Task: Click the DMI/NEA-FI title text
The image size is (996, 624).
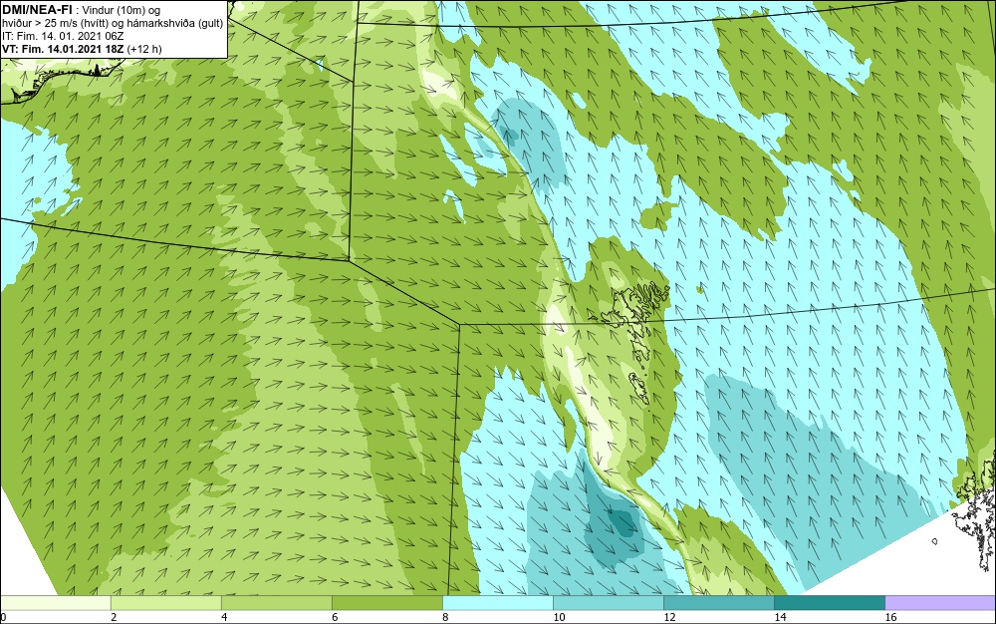Action: [36, 9]
